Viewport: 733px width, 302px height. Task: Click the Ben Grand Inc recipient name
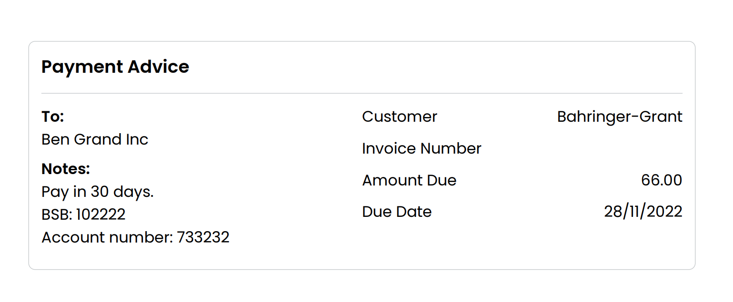tap(95, 139)
